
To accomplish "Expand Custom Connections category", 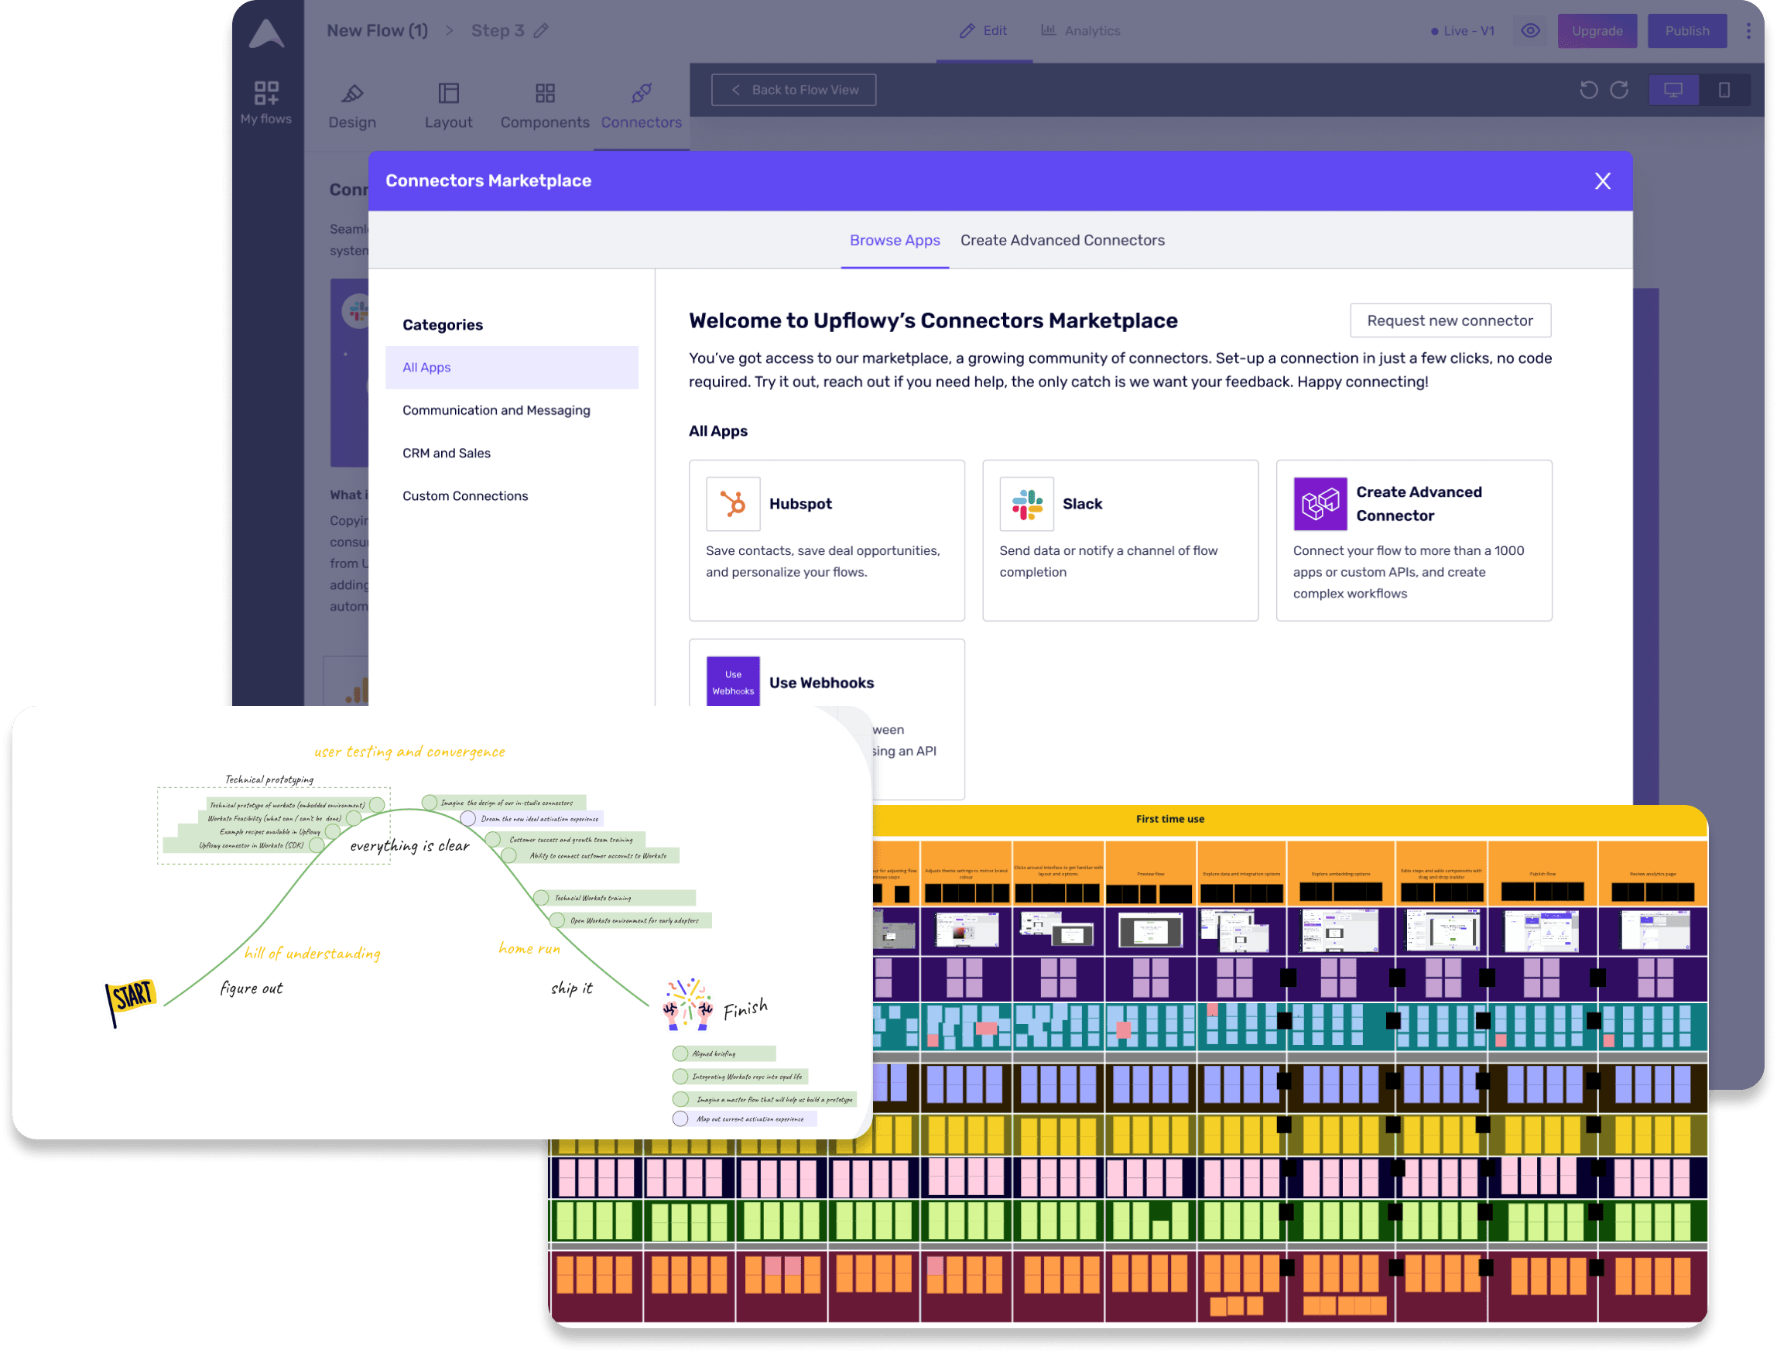I will pyautogui.click(x=463, y=496).
